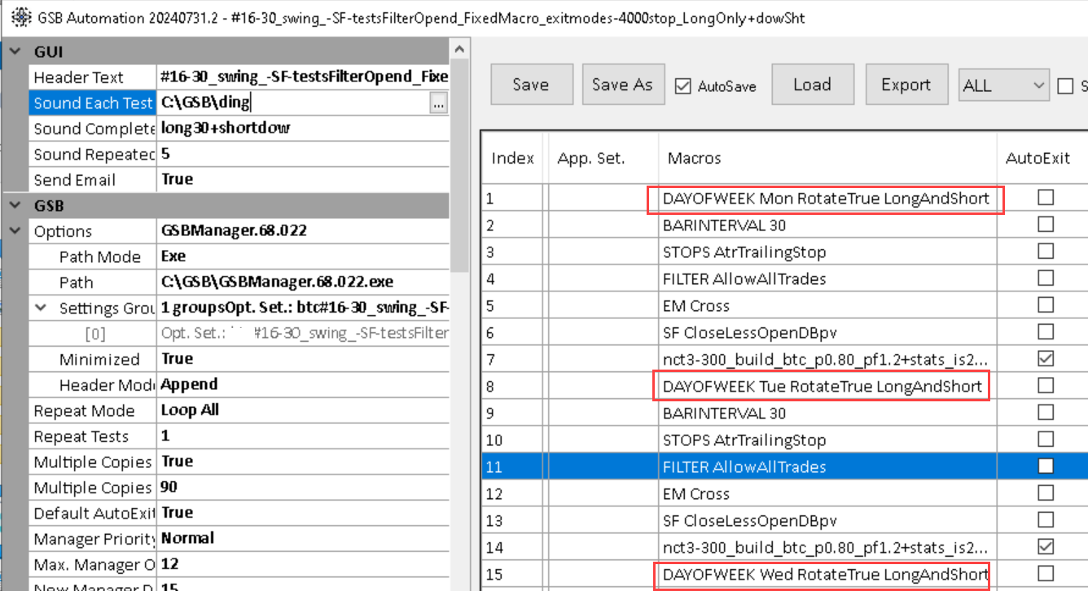Enable AutoExit checkbox for row 1
Image resolution: width=1088 pixels, height=591 pixels.
tap(1046, 198)
